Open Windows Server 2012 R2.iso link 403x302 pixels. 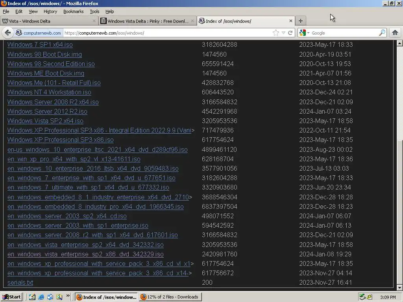coord(47,111)
